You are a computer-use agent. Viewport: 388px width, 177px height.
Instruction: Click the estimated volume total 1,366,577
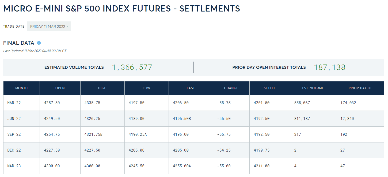[132, 67]
